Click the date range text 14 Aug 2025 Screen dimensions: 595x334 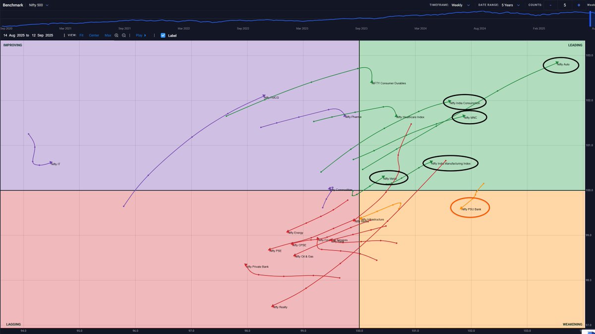pyautogui.click(x=13, y=36)
